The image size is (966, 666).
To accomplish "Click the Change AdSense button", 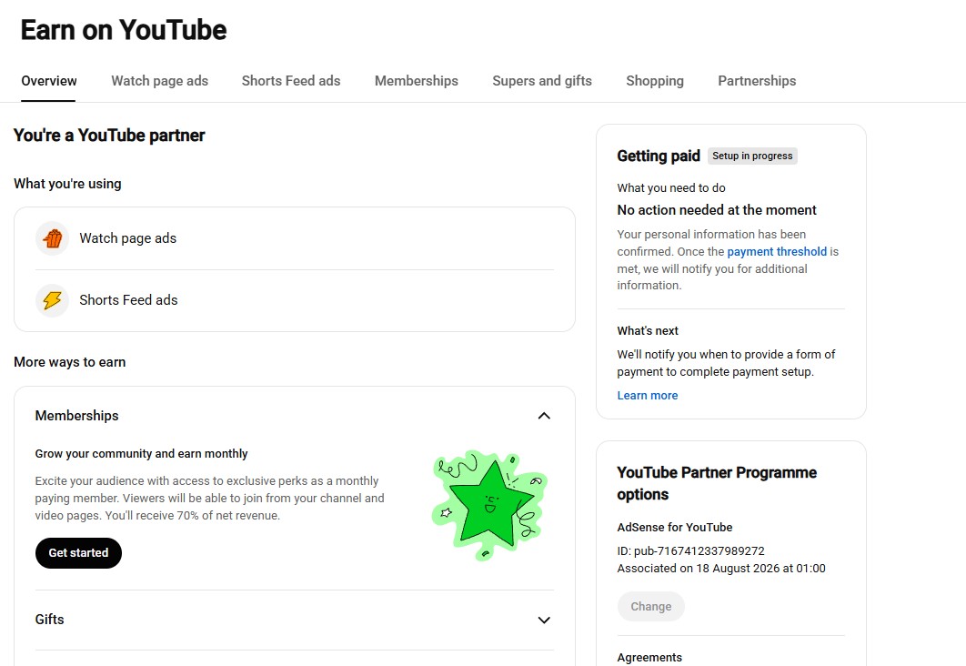I will tap(650, 606).
